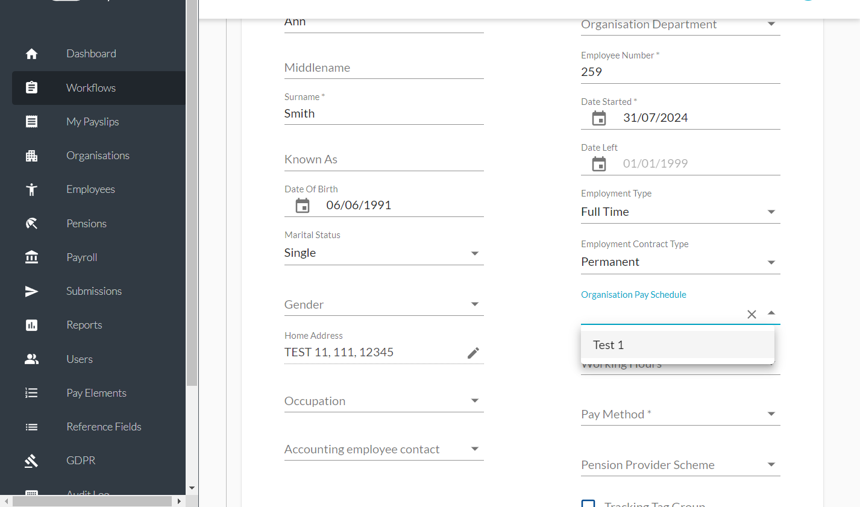The image size is (860, 507).
Task: Toggle the Tracking Tag Group checkbox
Action: [x=588, y=504]
